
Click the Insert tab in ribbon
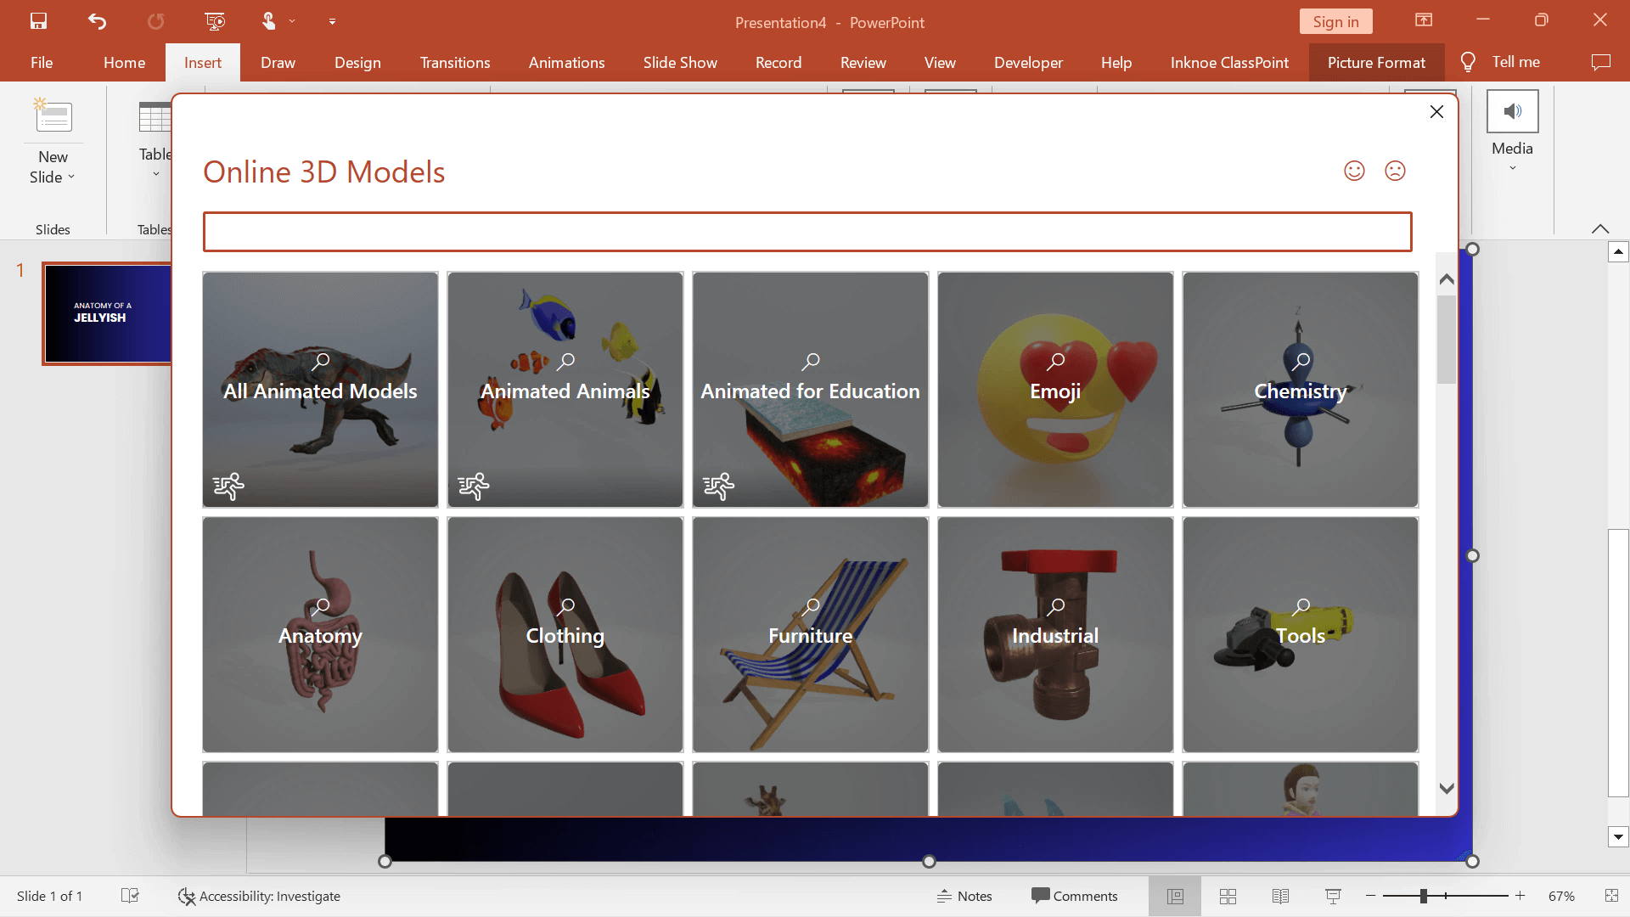(x=203, y=62)
